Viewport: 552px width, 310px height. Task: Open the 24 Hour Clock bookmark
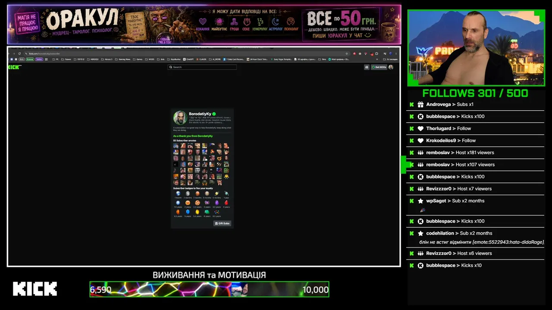[x=257, y=59]
